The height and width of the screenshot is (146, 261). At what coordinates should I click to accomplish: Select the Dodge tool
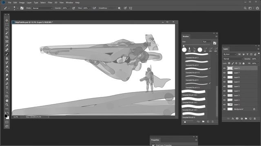(7, 79)
